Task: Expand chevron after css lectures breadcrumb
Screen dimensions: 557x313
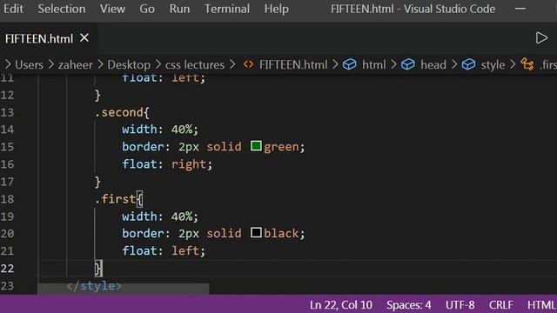Action: pyautogui.click(x=232, y=64)
